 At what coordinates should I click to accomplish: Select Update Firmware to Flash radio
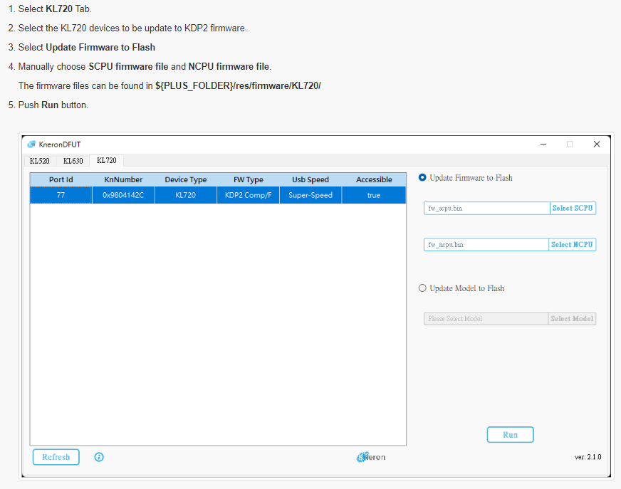(x=422, y=177)
